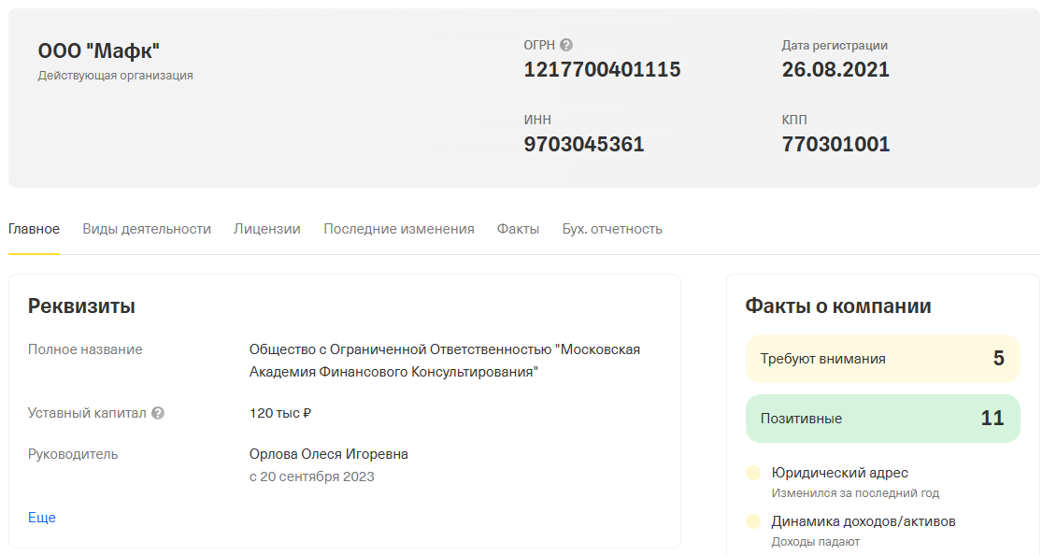1042x555 pixels.
Task: Click the director name Орлова Олеся Игоревна
Action: [328, 454]
